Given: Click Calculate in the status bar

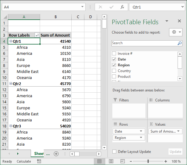Looking at the screenshot, I should click(24, 161).
